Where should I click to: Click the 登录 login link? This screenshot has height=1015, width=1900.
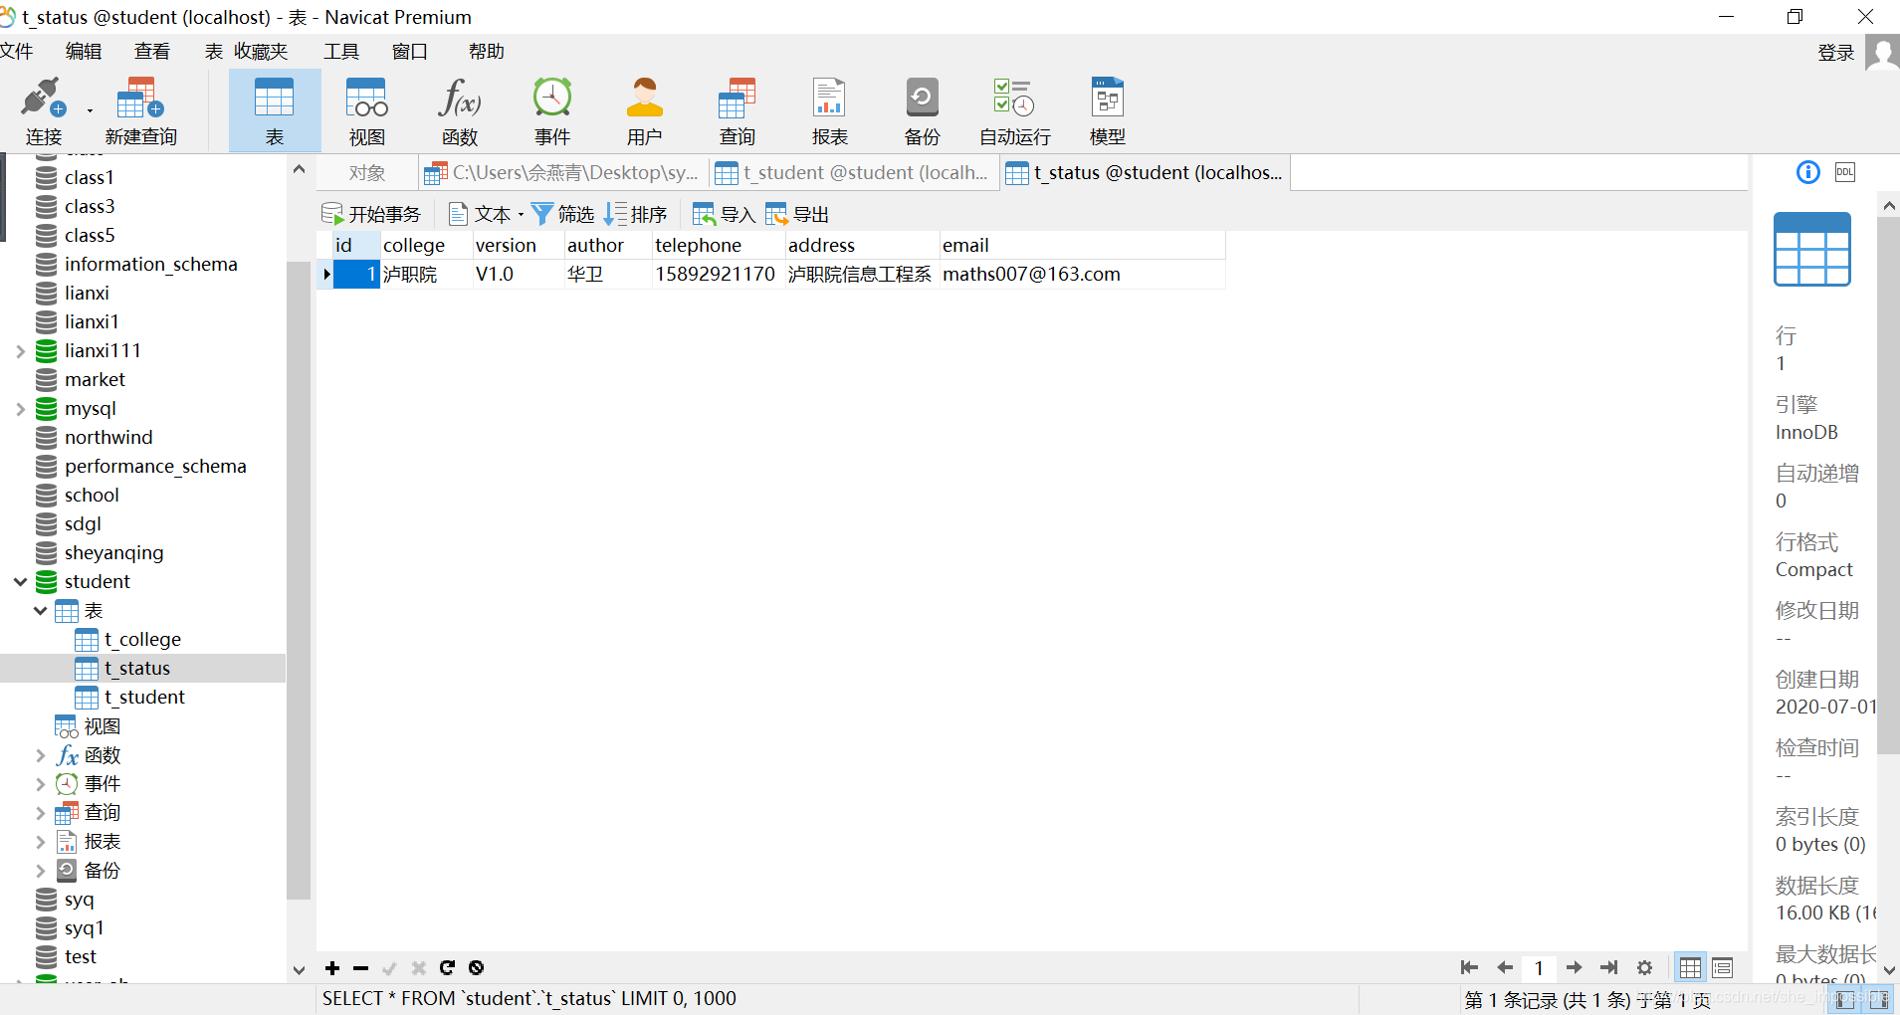tap(1835, 53)
